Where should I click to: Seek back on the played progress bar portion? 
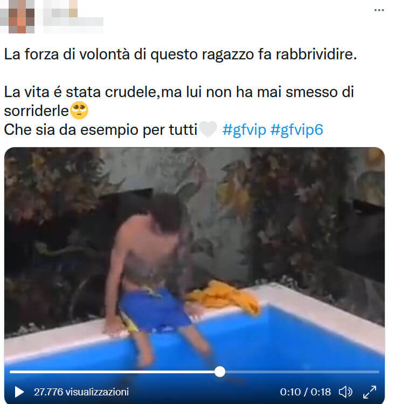point(112,372)
